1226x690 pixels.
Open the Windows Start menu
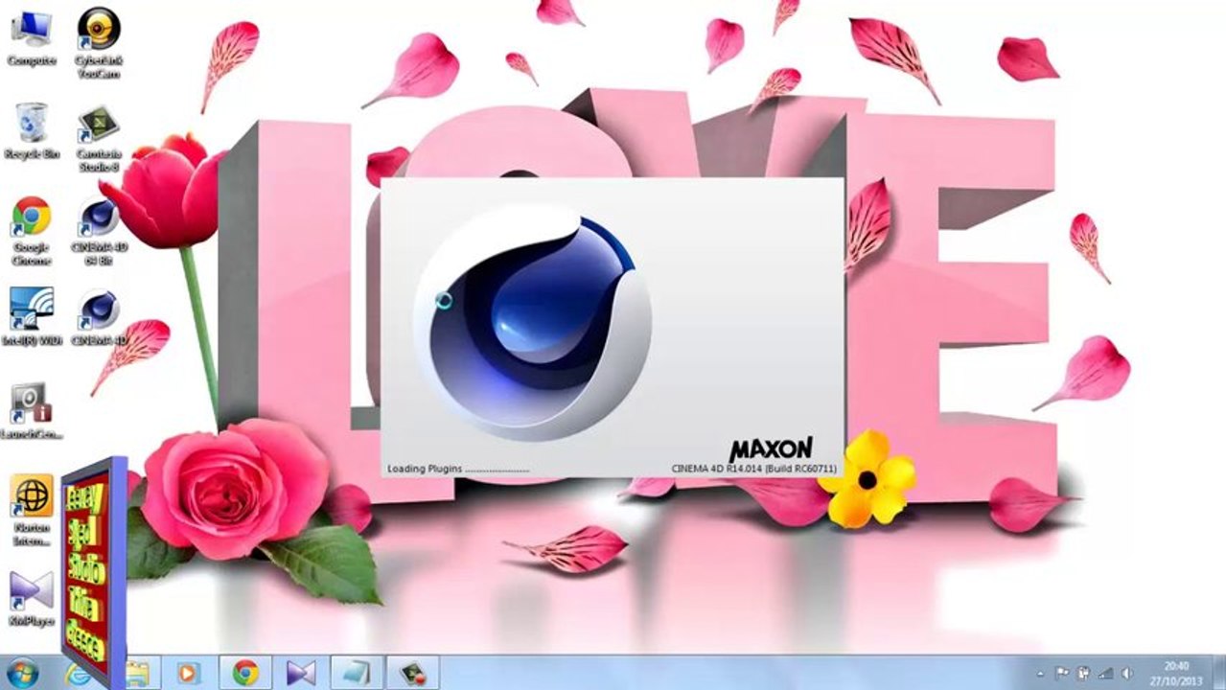pos(21,673)
